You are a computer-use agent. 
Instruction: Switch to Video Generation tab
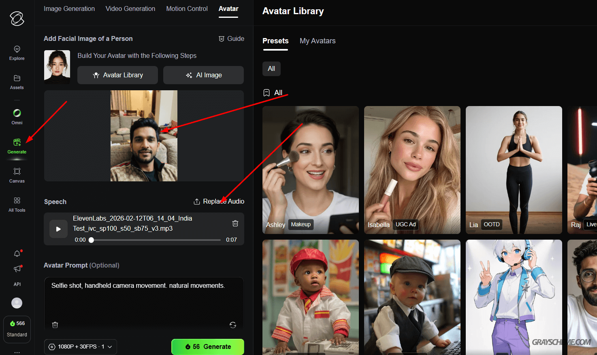130,9
